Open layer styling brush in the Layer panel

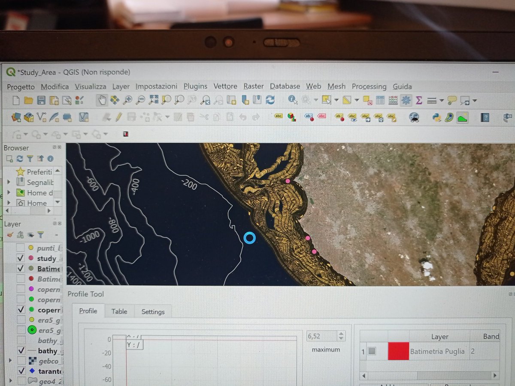9,235
